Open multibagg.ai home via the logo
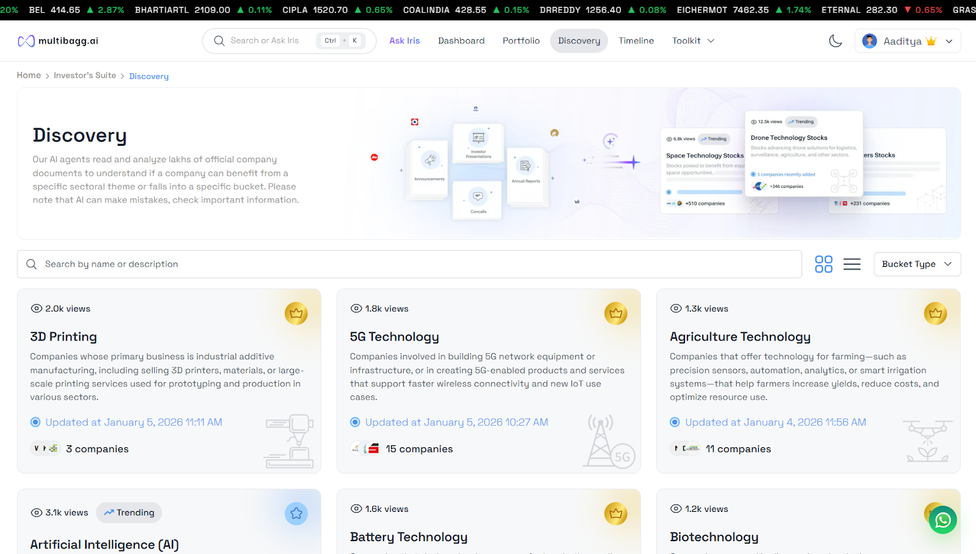This screenshot has height=554, width=976. 58,40
